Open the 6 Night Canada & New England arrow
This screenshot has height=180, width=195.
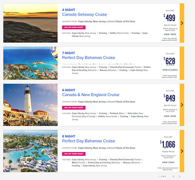pyautogui.click(x=182, y=105)
